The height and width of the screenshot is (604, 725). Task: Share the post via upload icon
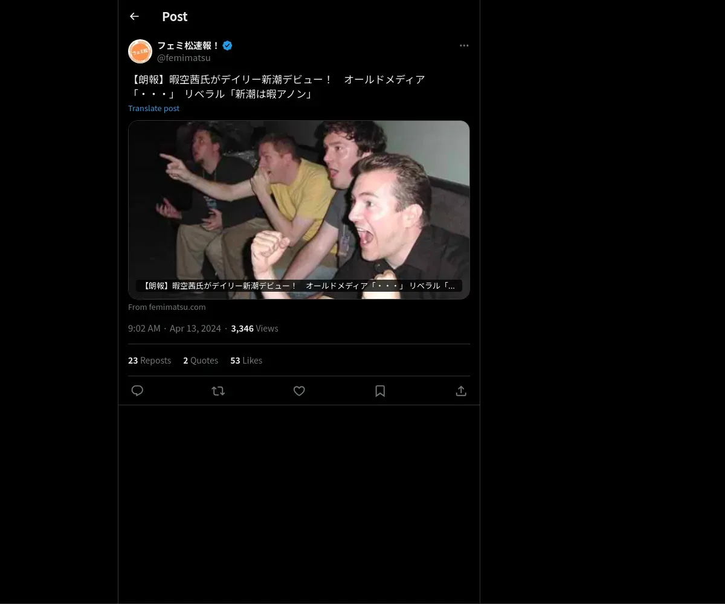pyautogui.click(x=461, y=391)
